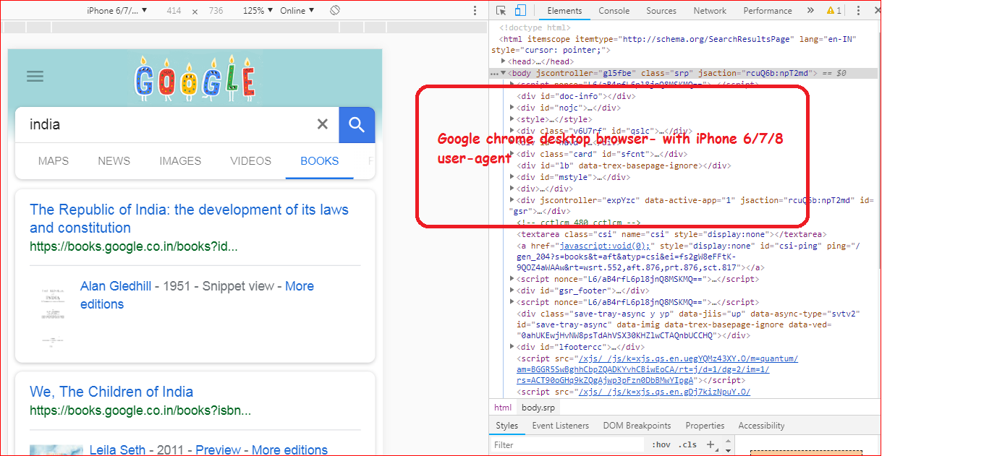Viewport: 984px width, 456px height.
Task: Select the Accessibility sidebar tab
Action: point(761,426)
